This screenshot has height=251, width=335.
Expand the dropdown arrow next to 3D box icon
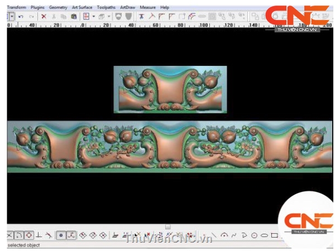(x=109, y=17)
